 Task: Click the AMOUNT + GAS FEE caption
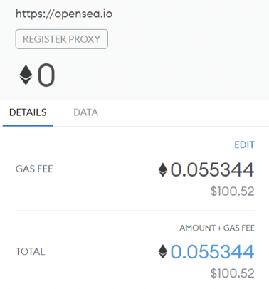[217, 228]
